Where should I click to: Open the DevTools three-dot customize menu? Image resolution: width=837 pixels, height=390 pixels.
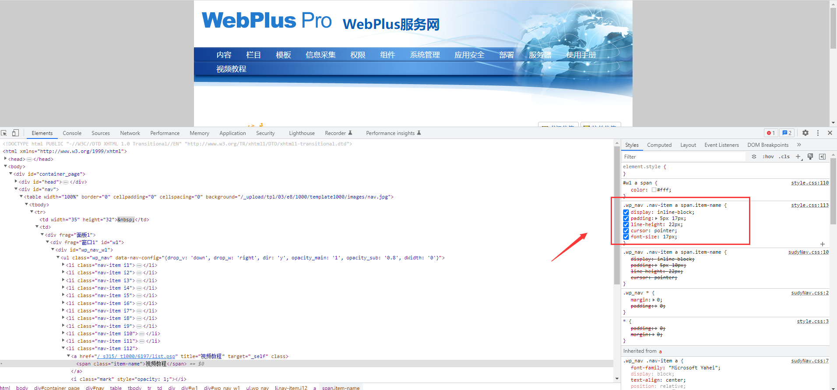pyautogui.click(x=817, y=133)
